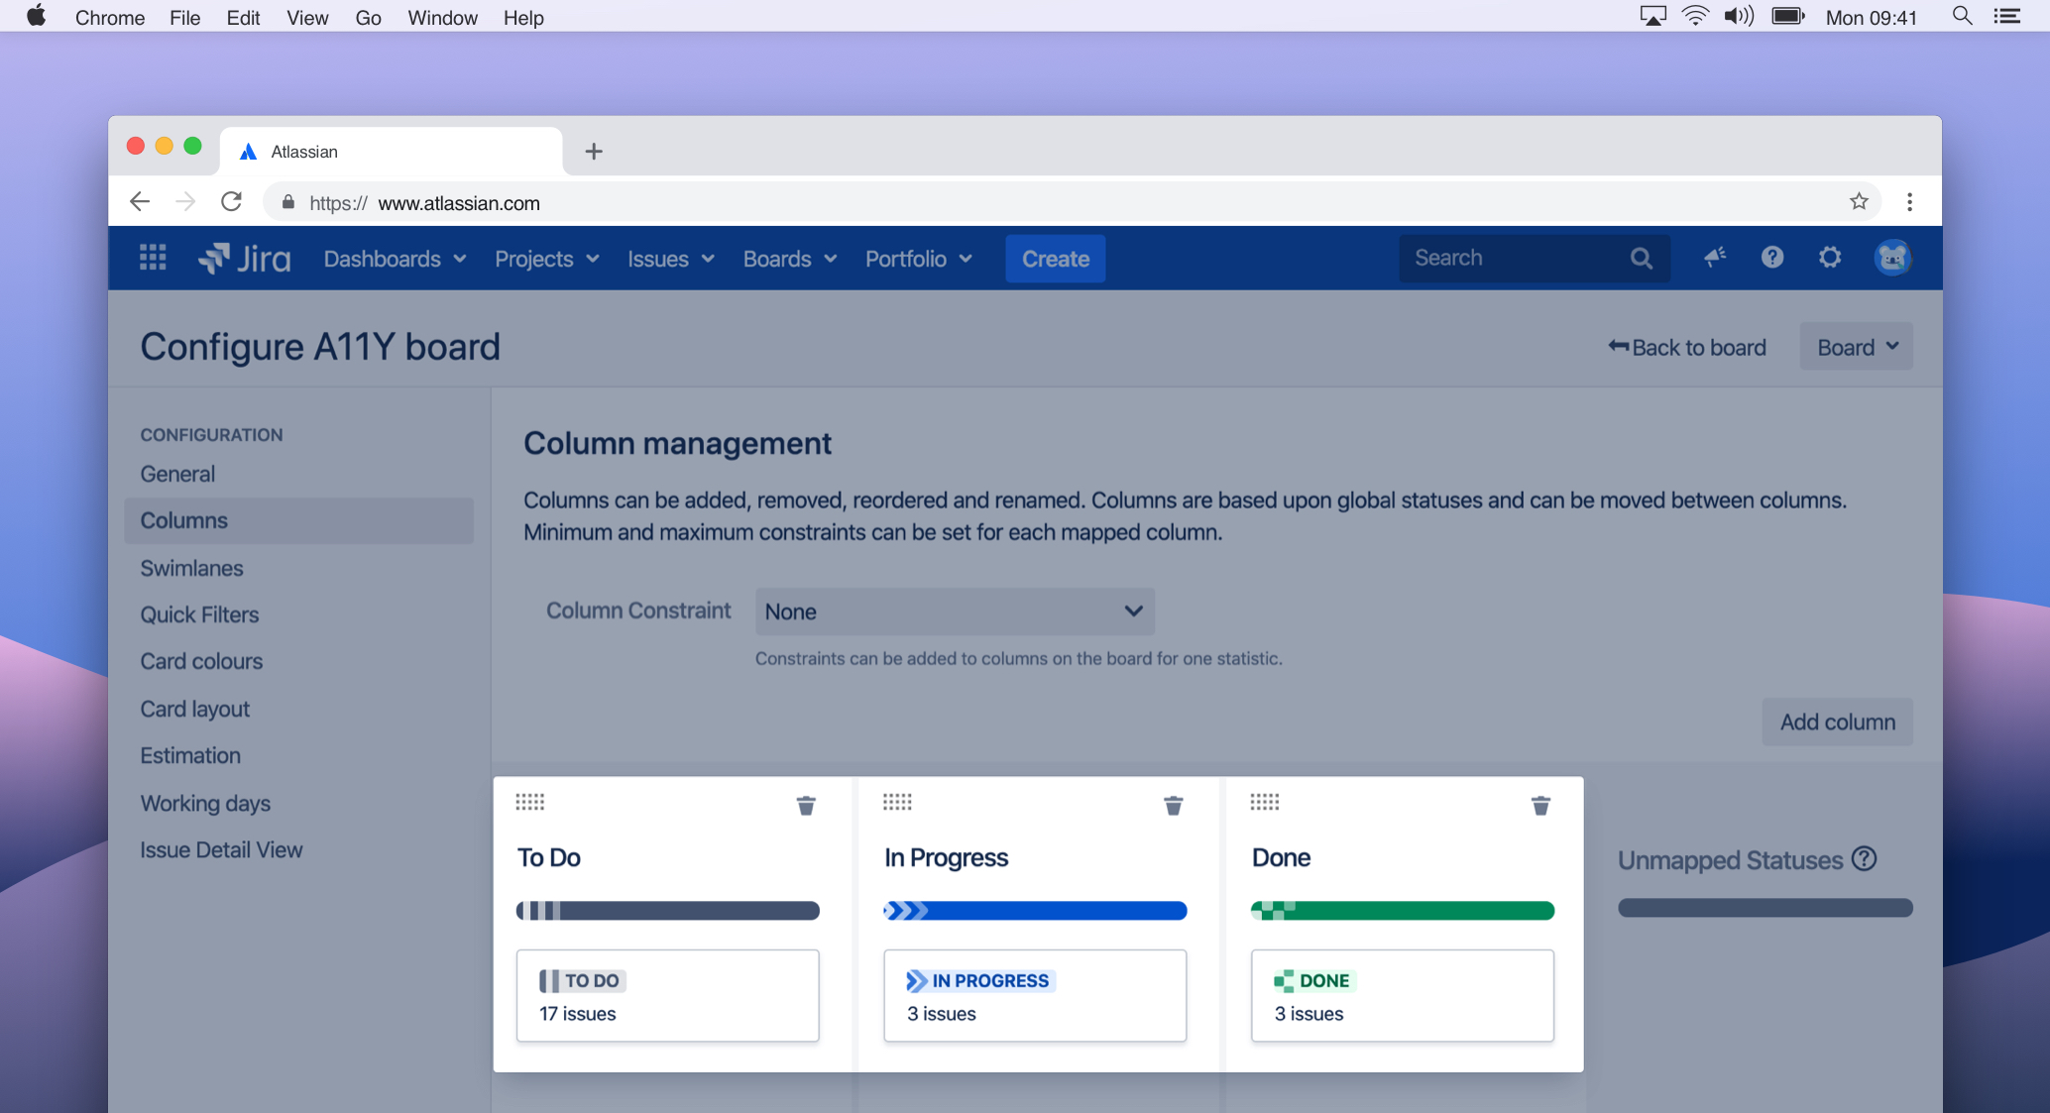Open Working days settings

pos(205,803)
